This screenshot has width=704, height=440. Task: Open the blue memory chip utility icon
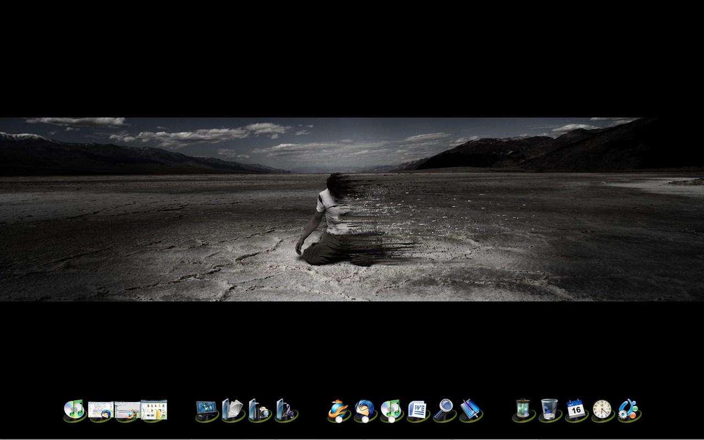click(x=470, y=410)
